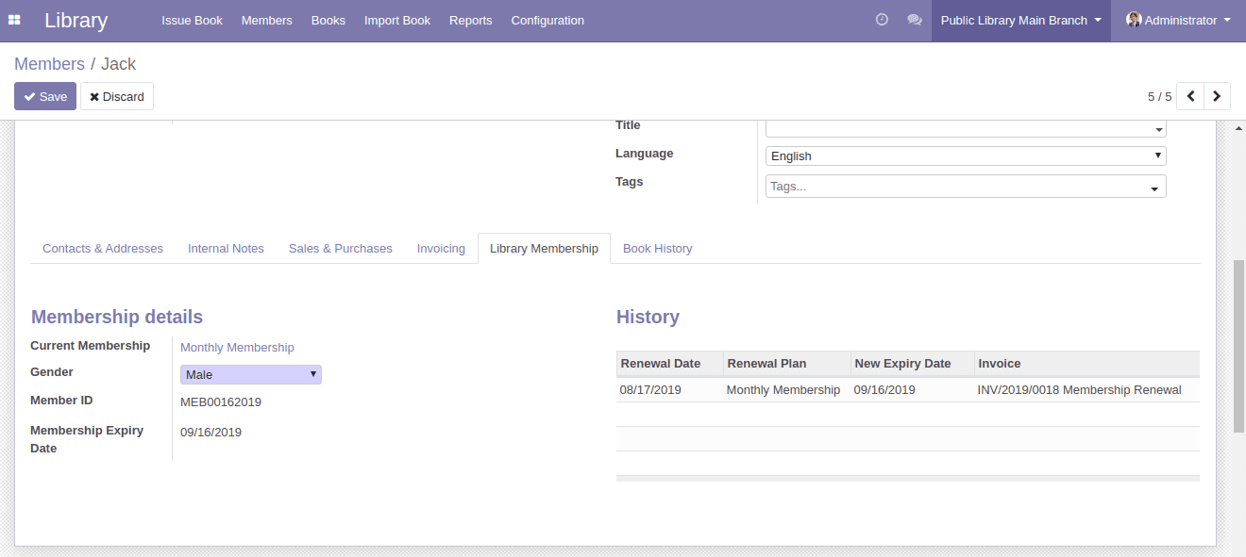The image size is (1246, 557).
Task: Switch to the Book History tab
Action: 658,249
